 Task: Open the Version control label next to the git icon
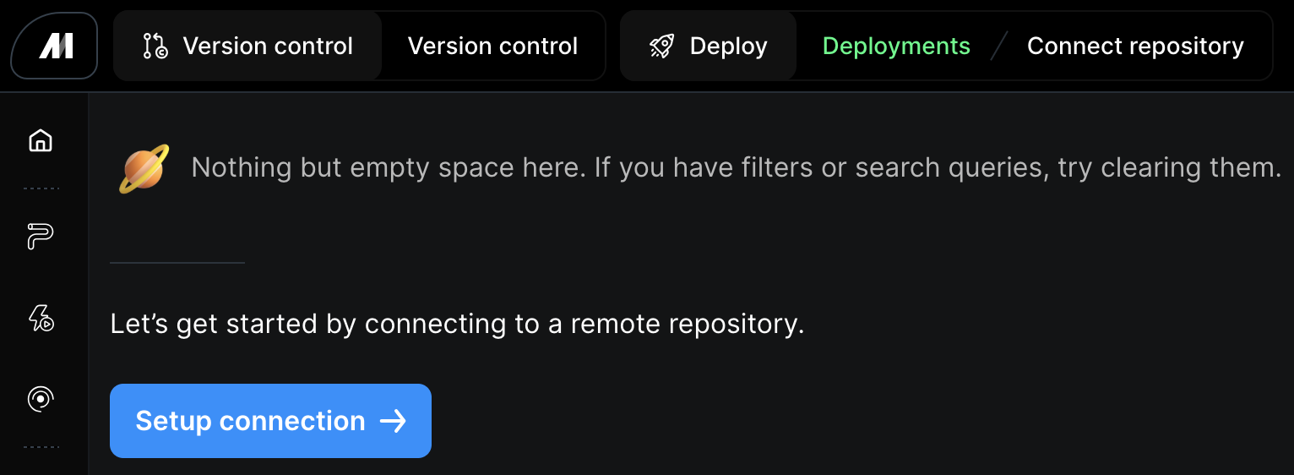tap(268, 46)
